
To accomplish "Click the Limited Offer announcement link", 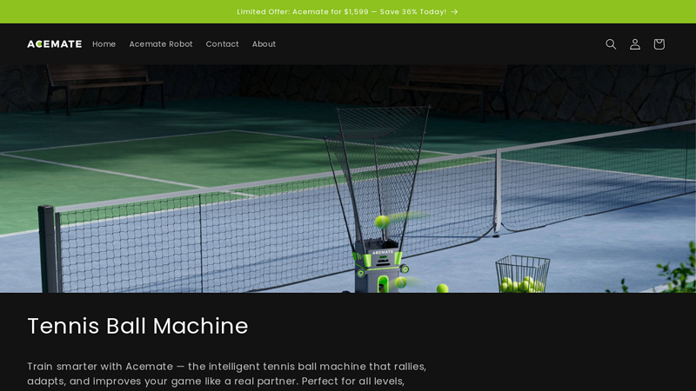I will [347, 11].
